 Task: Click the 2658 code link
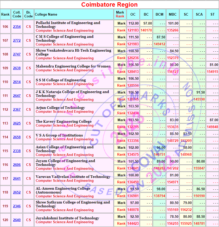tap(17, 137)
